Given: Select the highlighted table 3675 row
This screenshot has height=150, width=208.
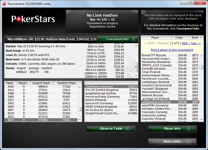Looking at the screenshot, I should (x=41, y=120).
